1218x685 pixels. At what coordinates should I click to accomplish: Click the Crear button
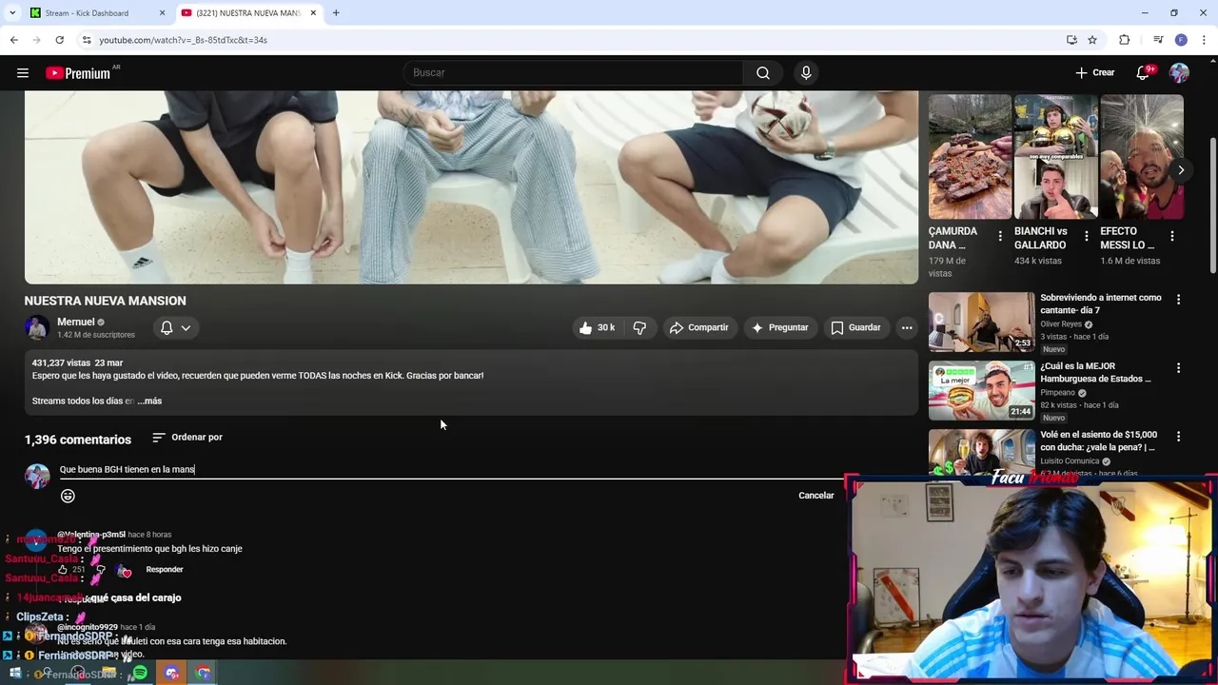tap(1094, 72)
